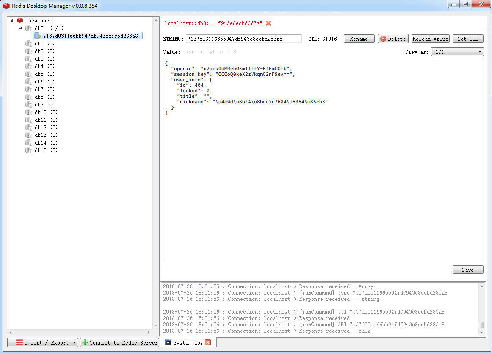Viewport: 492px width, 353px height.
Task: Click the db7 database icon
Action: 29,89
